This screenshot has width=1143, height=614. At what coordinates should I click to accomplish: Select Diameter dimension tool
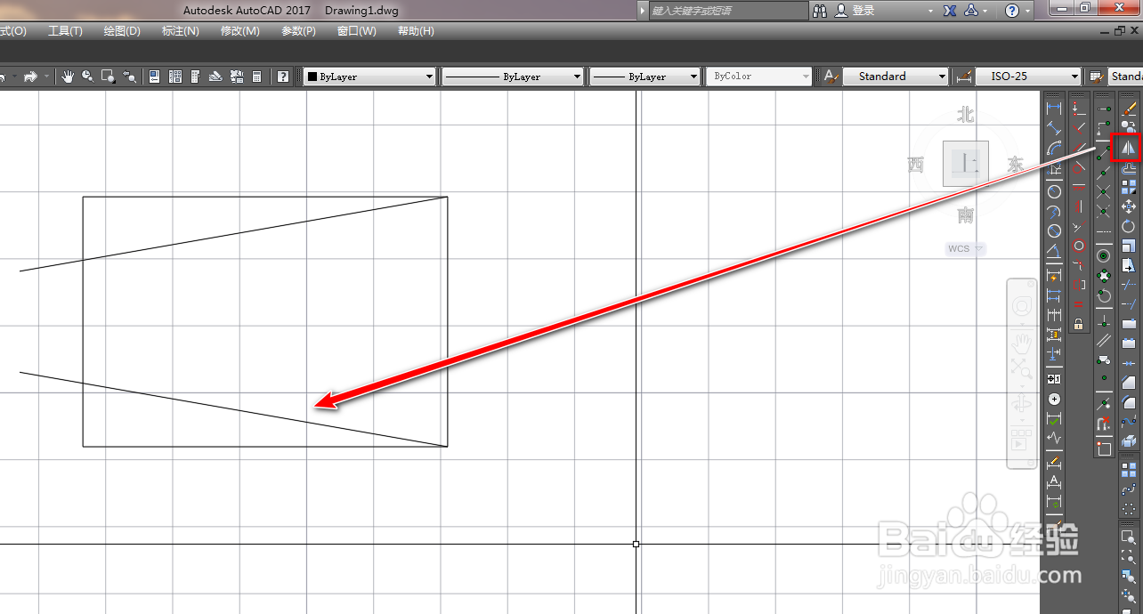(1054, 231)
